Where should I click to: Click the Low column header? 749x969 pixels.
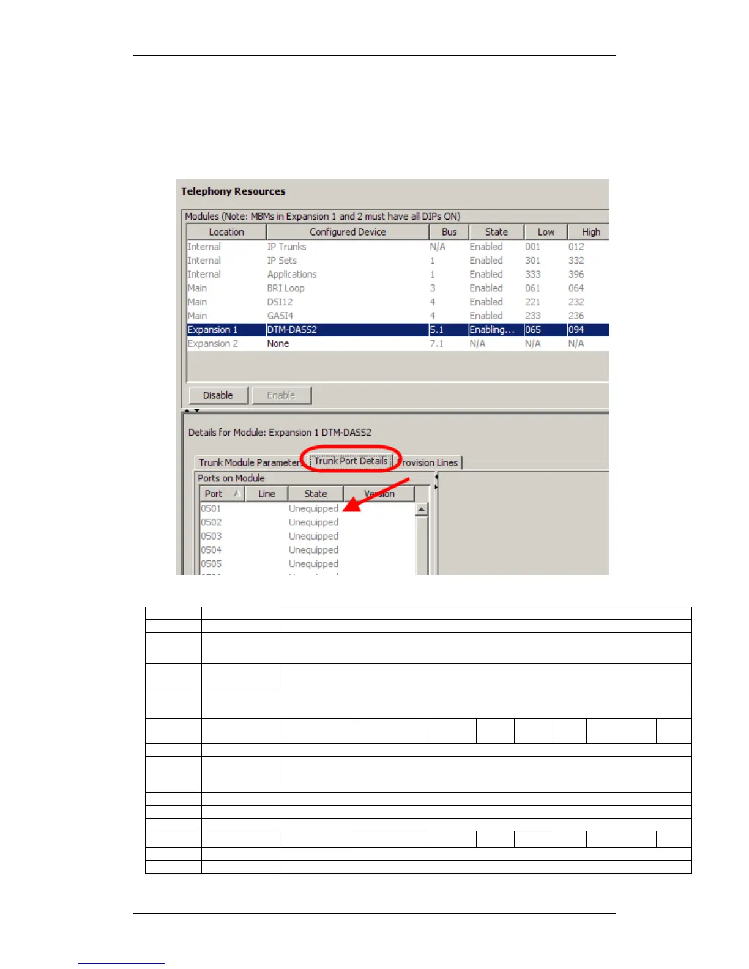coord(546,232)
